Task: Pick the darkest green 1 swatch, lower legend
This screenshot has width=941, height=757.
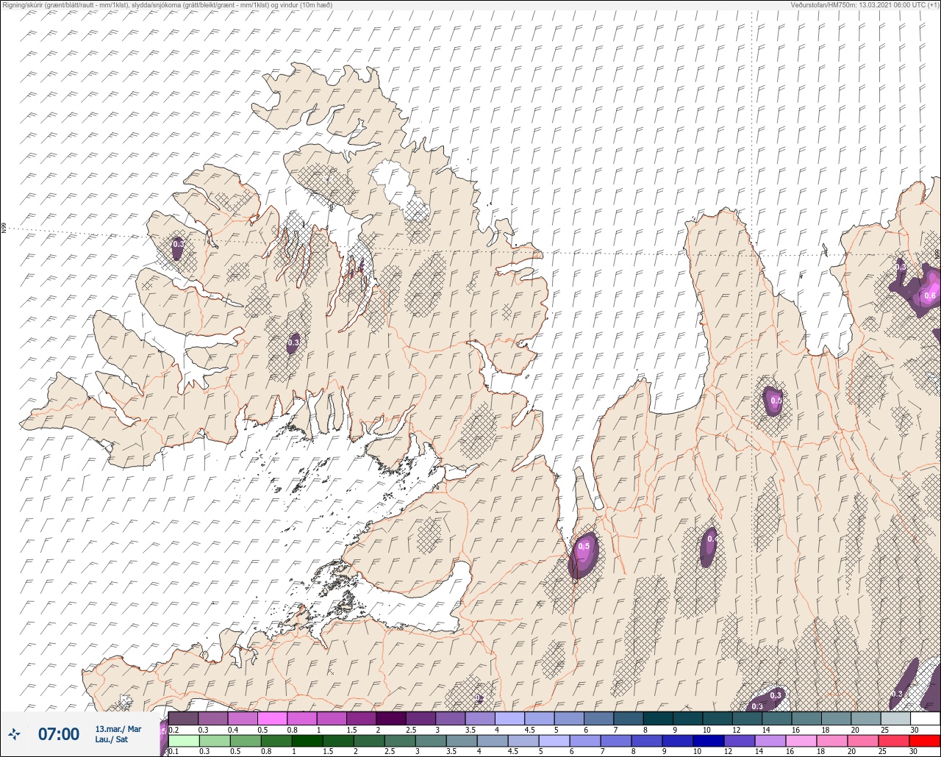Action: click(x=307, y=741)
